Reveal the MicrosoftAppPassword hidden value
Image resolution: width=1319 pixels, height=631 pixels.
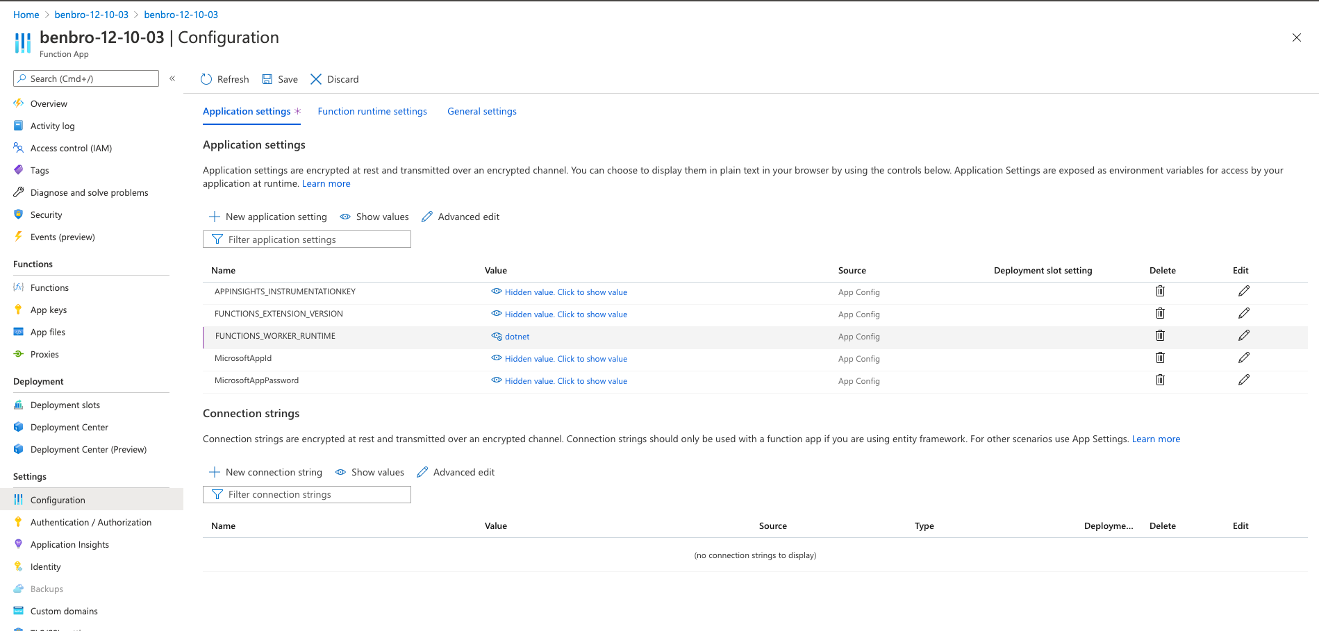tap(559, 381)
